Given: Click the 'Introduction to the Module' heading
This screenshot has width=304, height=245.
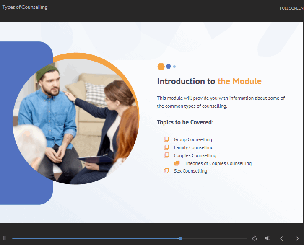Looking at the screenshot, I should pyautogui.click(x=209, y=81).
